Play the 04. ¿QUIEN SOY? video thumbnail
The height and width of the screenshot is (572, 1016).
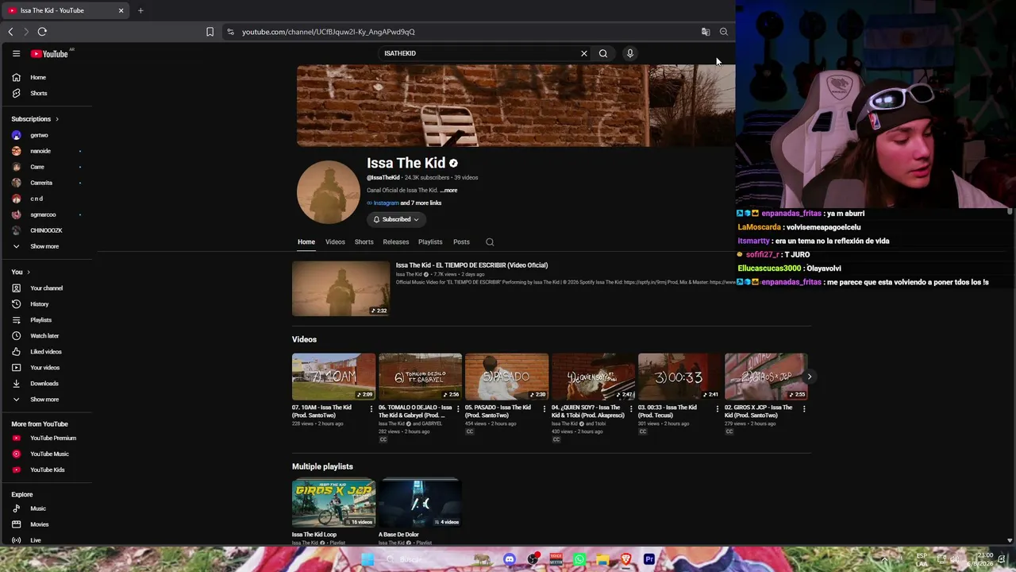pyautogui.click(x=593, y=377)
